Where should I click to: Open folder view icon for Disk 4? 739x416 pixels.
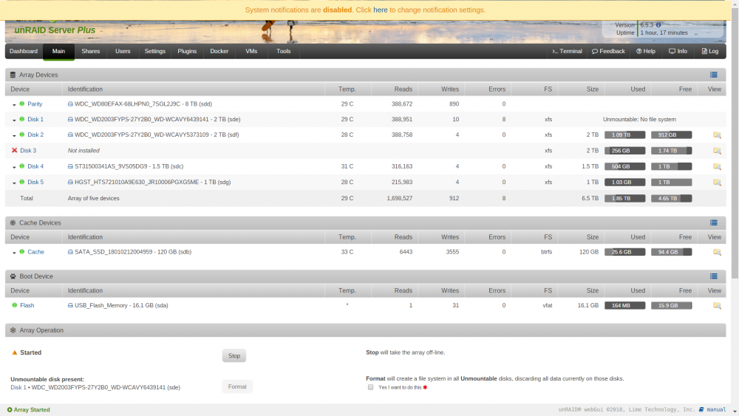pyautogui.click(x=717, y=167)
